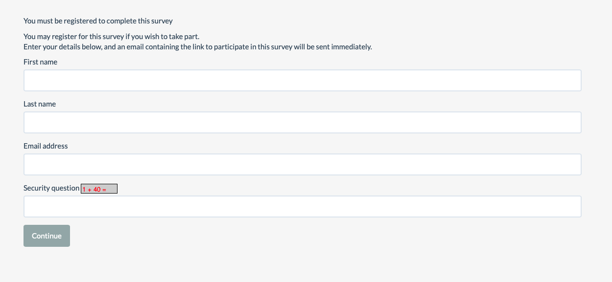Click the First name input field
Screen dimensions: 612x282
[302, 80]
